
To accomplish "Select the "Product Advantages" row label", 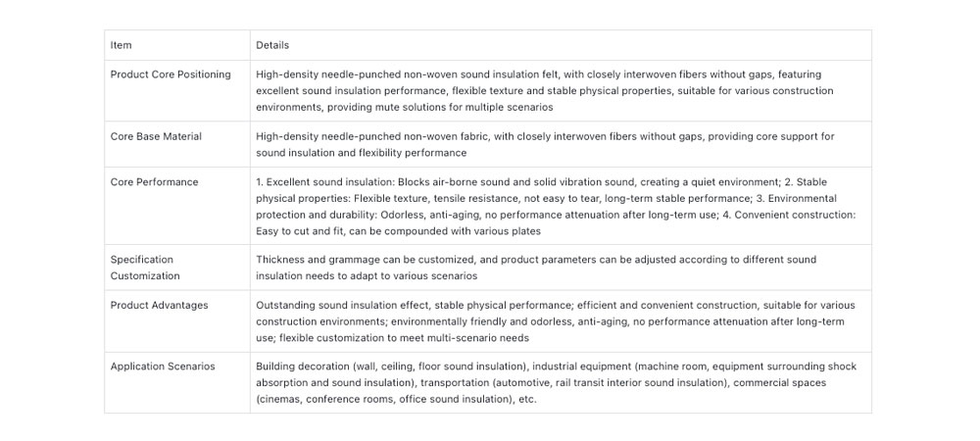I will point(159,305).
